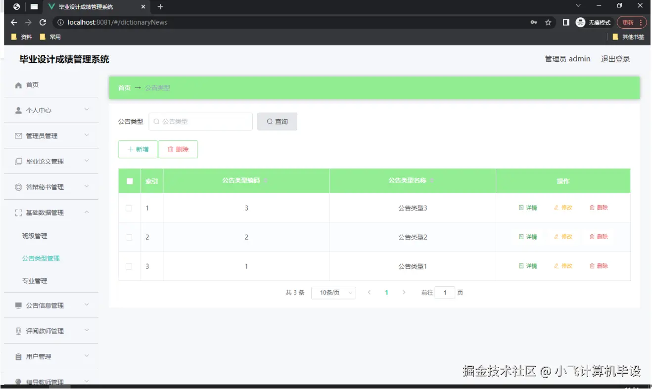Expand the 管理员管理 menu

87,135
